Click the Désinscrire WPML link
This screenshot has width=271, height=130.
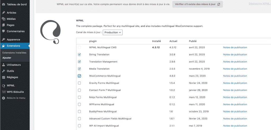[x=260, y=4]
